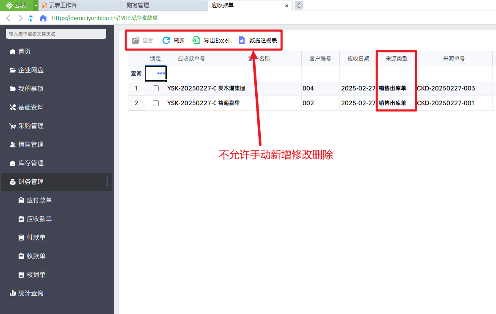Expand 基础资料 in the sidebar
This screenshot has height=314, width=496.
click(x=56, y=107)
